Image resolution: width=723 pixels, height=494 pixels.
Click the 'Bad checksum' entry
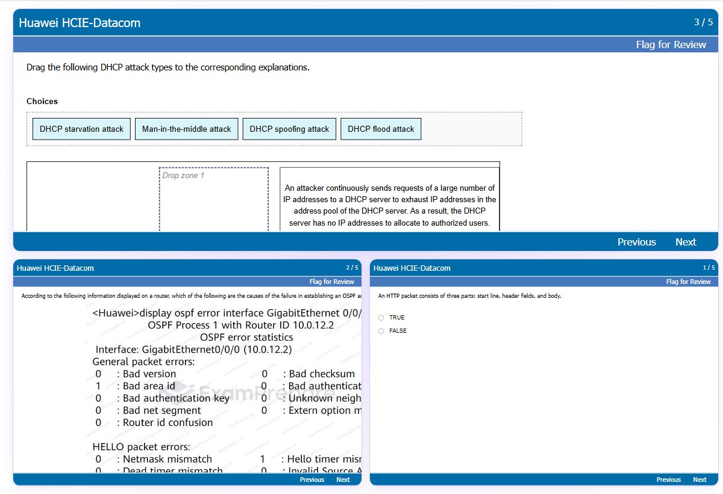[308, 374]
